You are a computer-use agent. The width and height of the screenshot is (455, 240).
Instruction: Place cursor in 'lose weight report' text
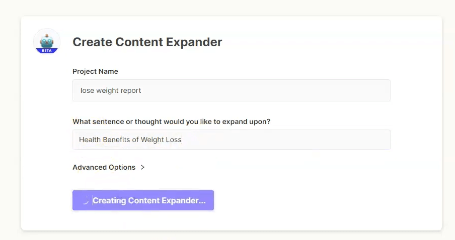(111, 90)
